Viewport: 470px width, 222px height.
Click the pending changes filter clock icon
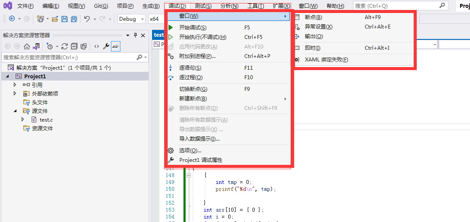(50, 46)
